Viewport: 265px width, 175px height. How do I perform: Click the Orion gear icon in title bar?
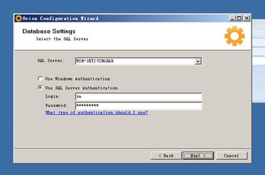(18, 18)
